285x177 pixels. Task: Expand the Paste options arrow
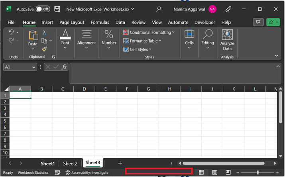[x=33, y=49]
